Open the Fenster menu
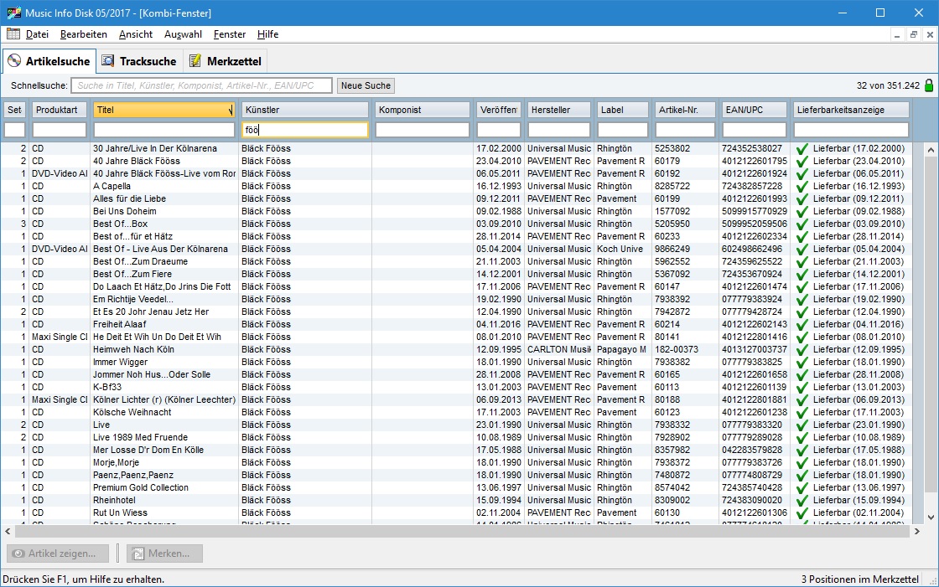 tap(230, 34)
